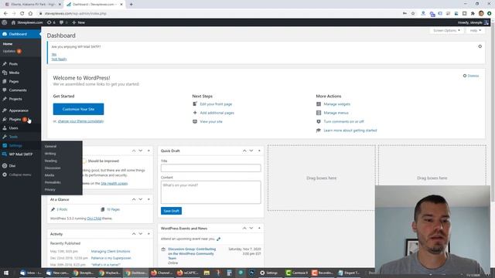The image size is (495, 278).
Task: Dismiss the WP Mail SMTP notice
Action: tap(480, 46)
